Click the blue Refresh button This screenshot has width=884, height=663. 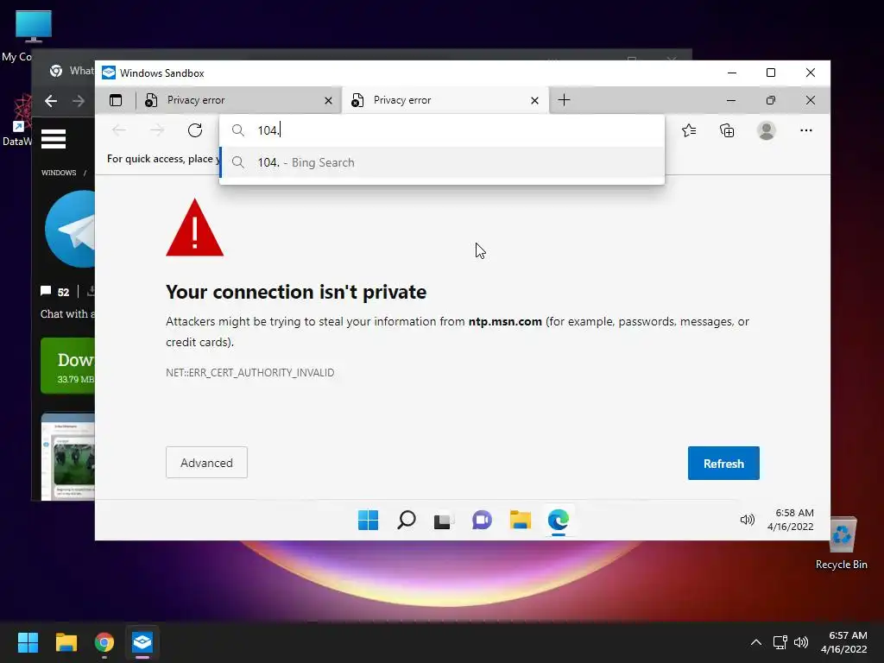pyautogui.click(x=723, y=464)
